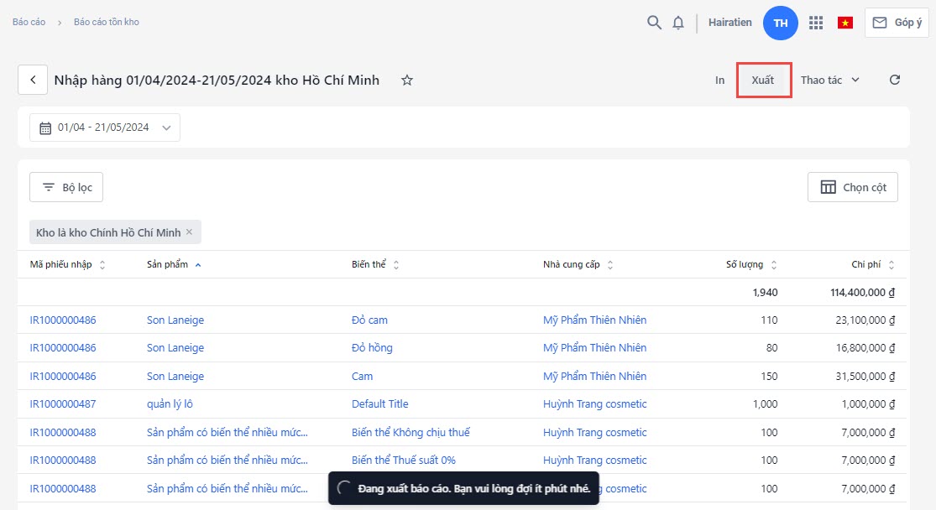Open the Bộ lọc filter button
This screenshot has width=936, height=510.
(66, 187)
